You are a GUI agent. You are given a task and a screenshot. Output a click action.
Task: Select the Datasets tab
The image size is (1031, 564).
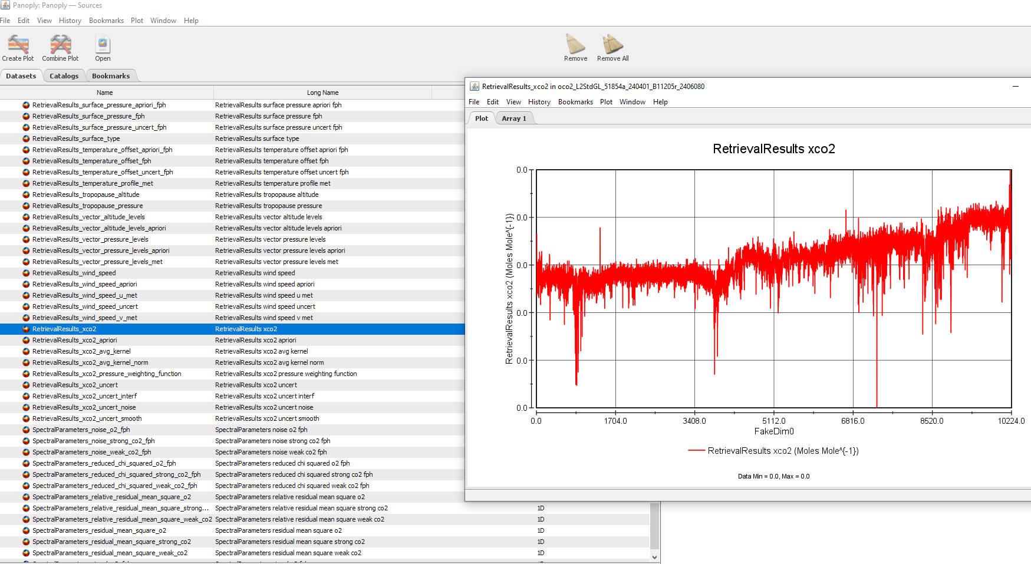pos(21,76)
